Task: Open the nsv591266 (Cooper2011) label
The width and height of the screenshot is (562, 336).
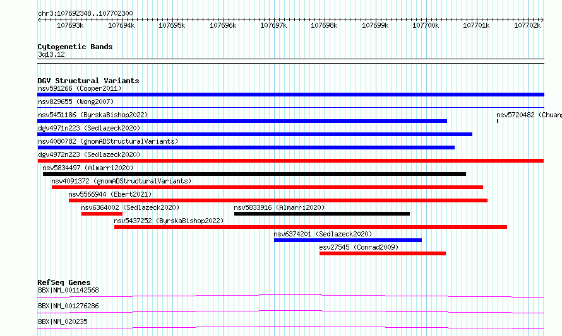Action: [x=80, y=88]
